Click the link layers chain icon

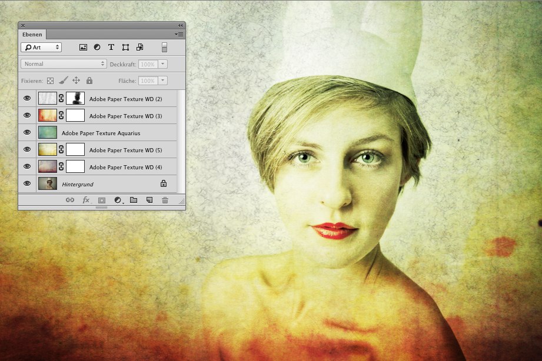[70, 200]
